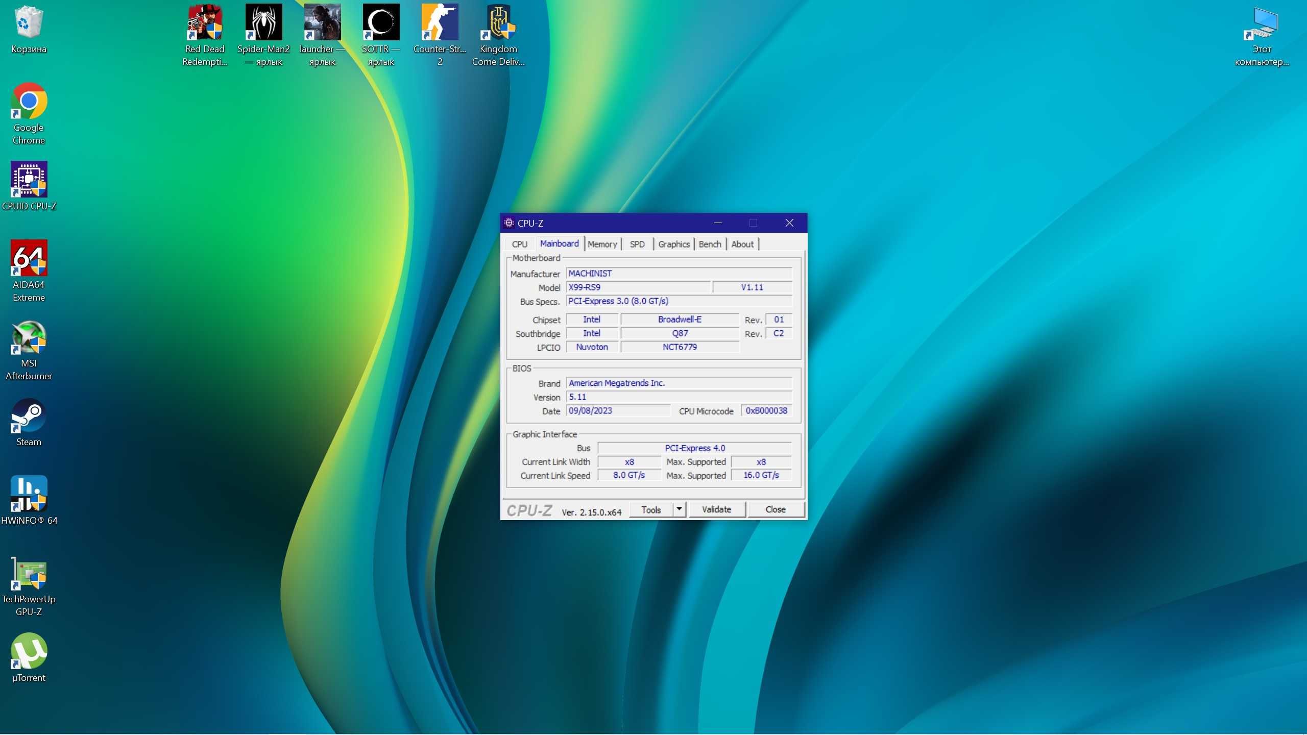
Task: Select the Counter-Strike 2 desktop icon
Action: click(x=440, y=22)
